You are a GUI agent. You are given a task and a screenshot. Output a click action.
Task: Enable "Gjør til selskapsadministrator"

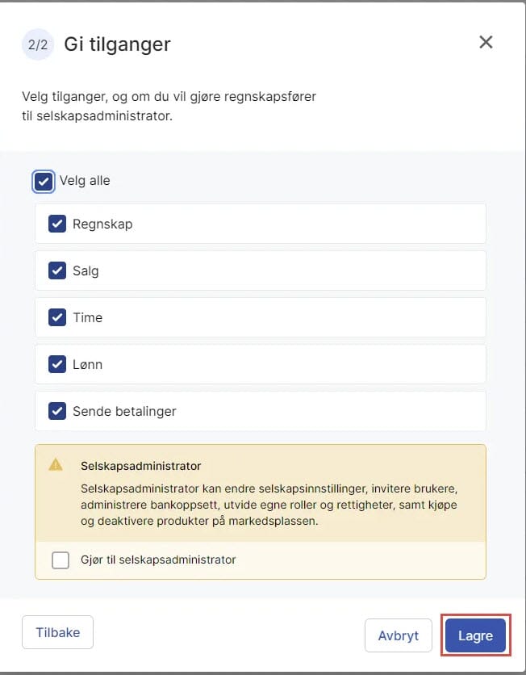click(x=60, y=559)
